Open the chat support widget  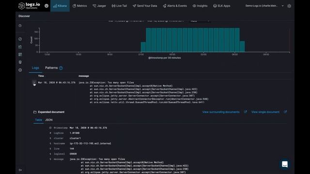[285, 164]
